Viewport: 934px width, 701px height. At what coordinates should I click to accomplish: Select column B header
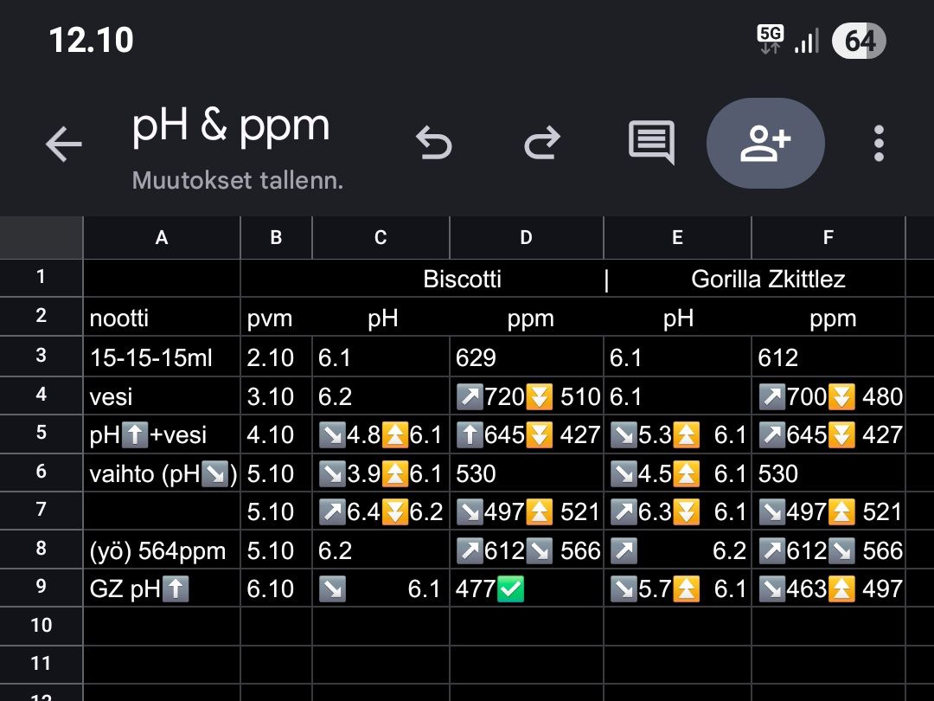276,238
